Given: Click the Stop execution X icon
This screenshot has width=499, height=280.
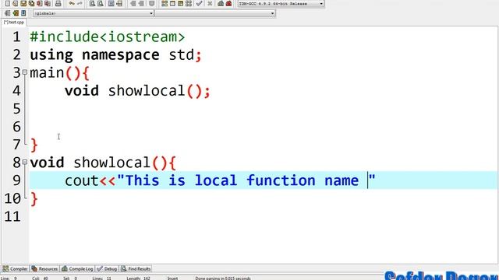Looking at the screenshot, I should [x=210, y=3].
